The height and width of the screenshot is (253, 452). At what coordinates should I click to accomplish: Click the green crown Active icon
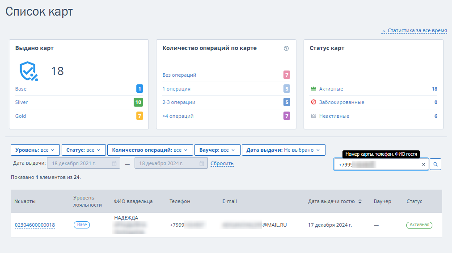314,89
